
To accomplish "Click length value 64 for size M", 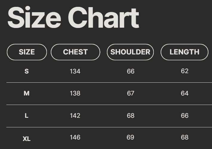I will click(185, 93).
